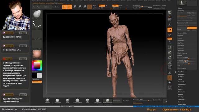Open the Dots stroke type picker
The image size is (199, 112).
tap(37, 25)
